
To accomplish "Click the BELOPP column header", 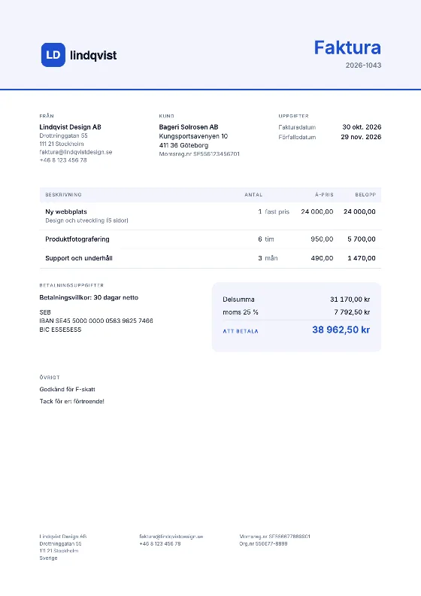I will [x=365, y=195].
